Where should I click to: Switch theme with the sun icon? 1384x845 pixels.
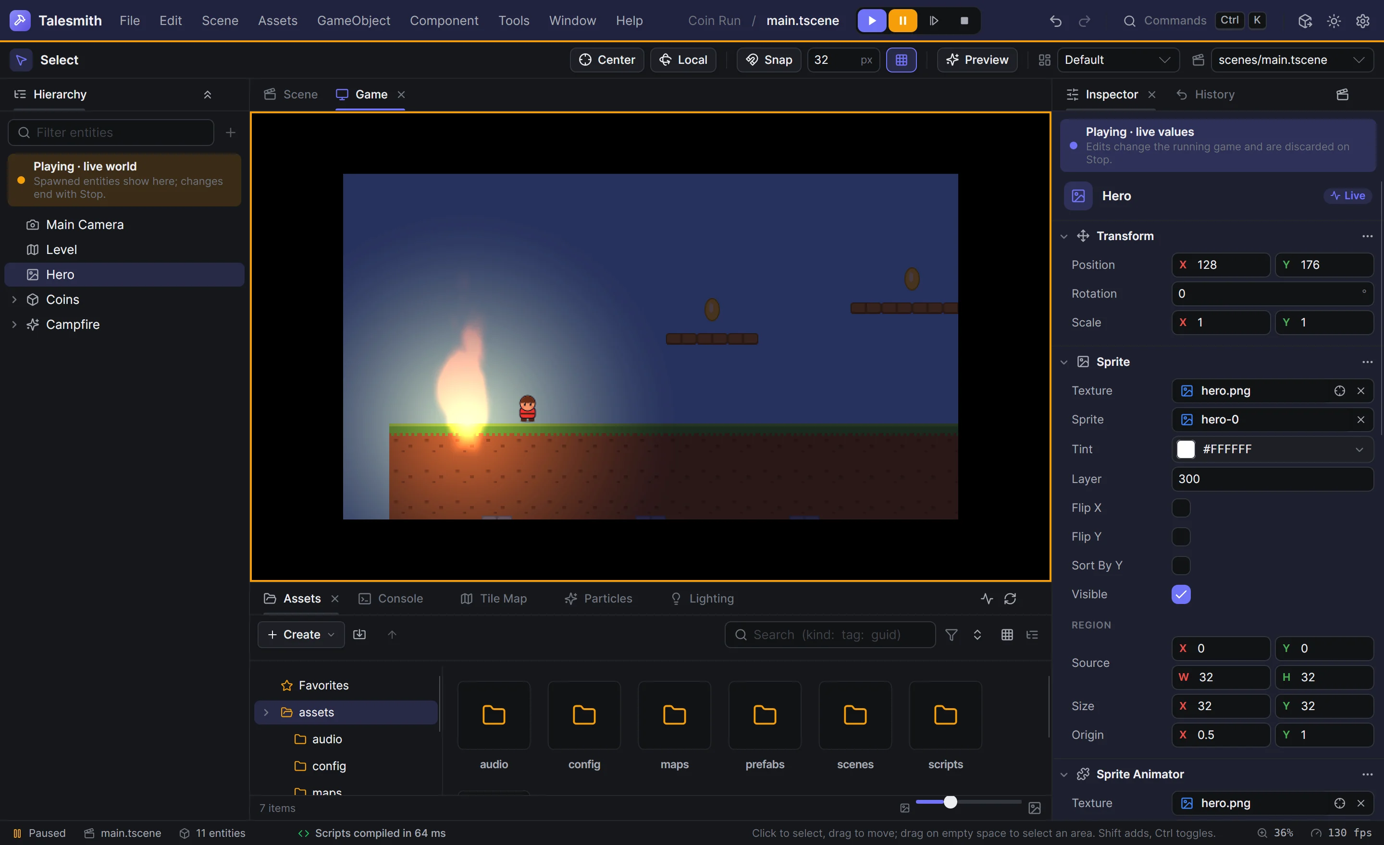[x=1334, y=21]
